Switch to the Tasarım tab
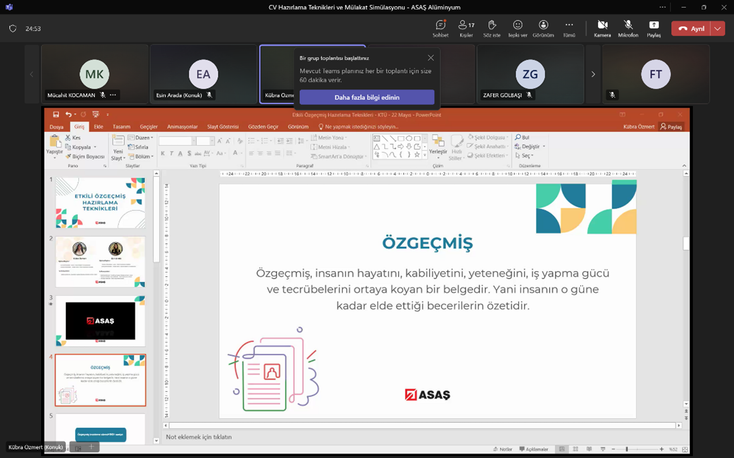 (121, 126)
